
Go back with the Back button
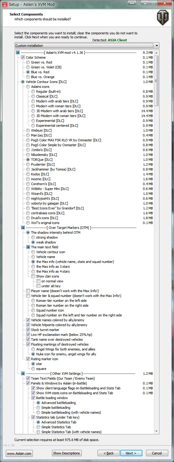pos(108,453)
